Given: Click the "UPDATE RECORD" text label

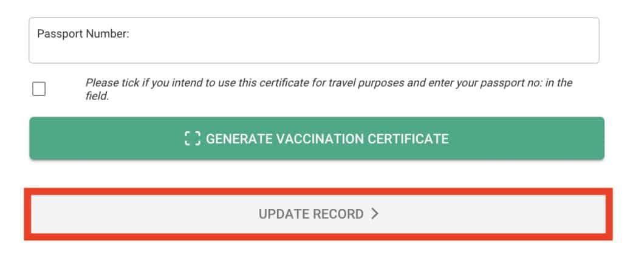Looking at the screenshot, I should 311,214.
